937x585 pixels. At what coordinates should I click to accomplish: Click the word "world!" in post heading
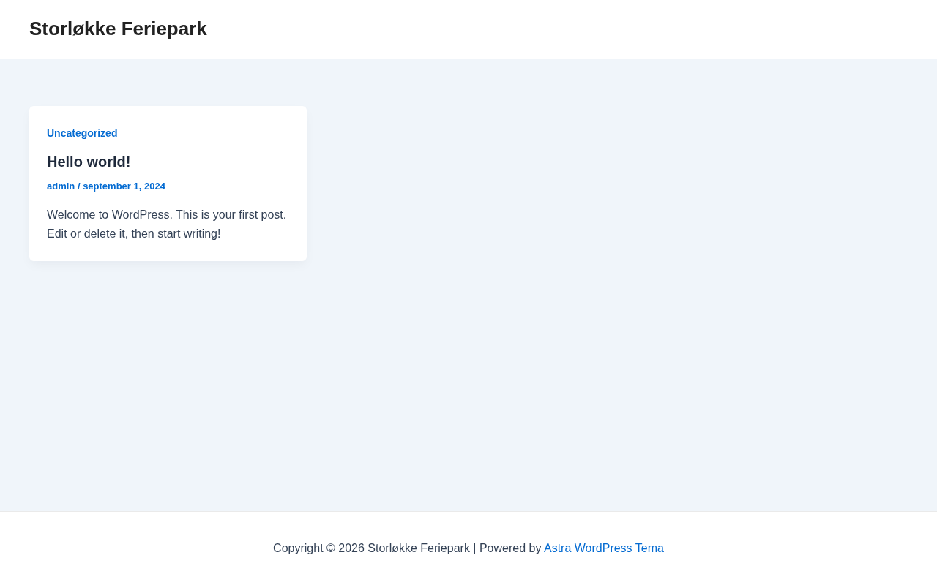pos(108,162)
